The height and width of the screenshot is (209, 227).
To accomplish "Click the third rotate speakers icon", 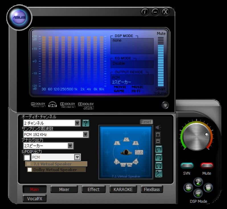I will (159, 166).
